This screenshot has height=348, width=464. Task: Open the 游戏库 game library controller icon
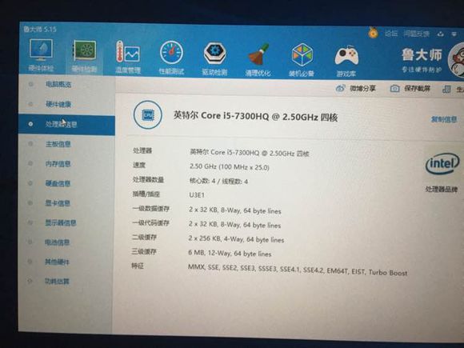346,61
